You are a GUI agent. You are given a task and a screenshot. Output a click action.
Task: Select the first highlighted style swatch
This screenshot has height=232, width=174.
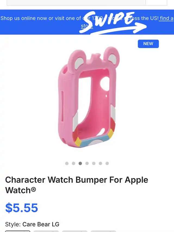point(18,231)
